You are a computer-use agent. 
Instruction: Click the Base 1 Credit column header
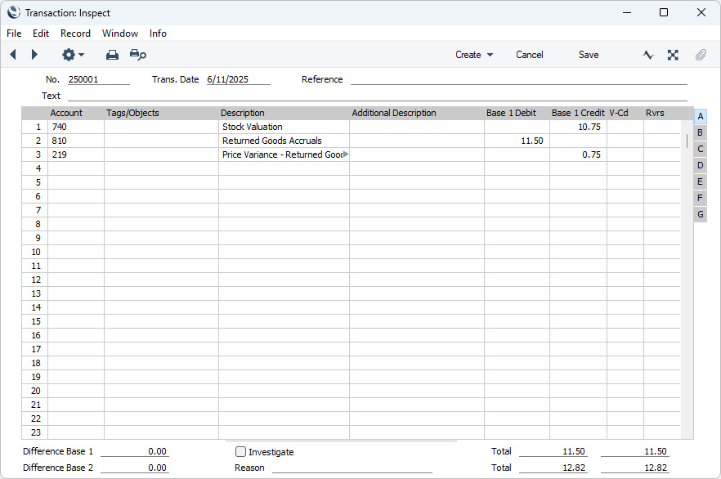point(577,113)
